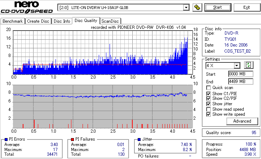Enable the Quick scan checkbox
The image size is (261, 159).
(x=208, y=88)
